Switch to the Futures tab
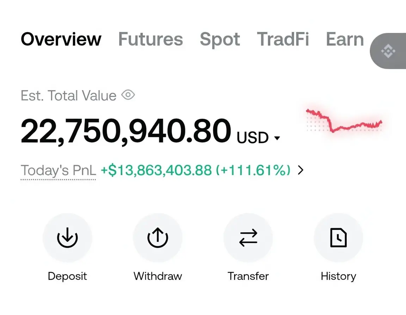This screenshot has height=315, width=406. tap(150, 39)
